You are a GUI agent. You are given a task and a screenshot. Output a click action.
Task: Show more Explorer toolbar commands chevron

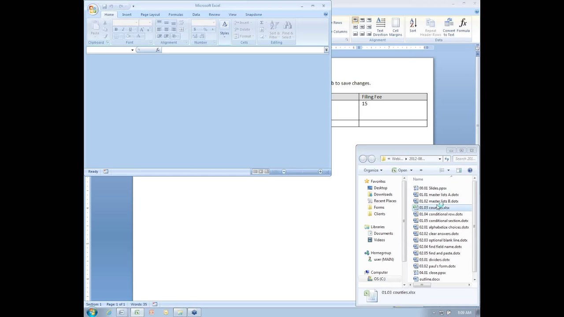pos(421,170)
